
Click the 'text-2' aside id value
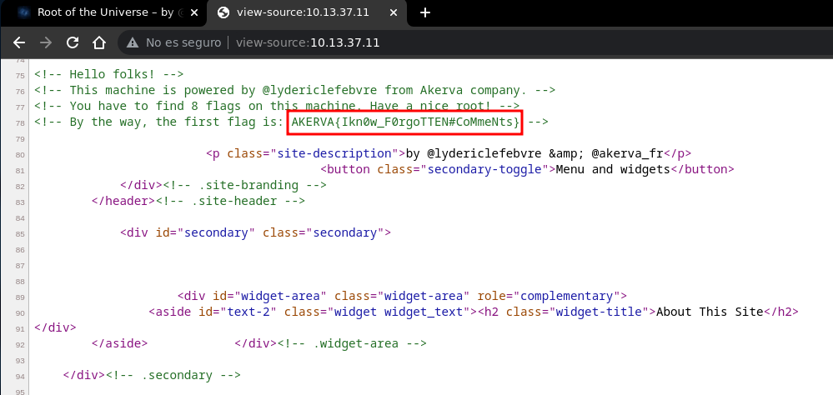pos(248,312)
